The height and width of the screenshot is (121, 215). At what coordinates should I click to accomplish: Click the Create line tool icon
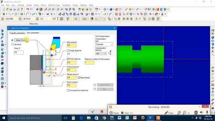click(x=10, y=14)
